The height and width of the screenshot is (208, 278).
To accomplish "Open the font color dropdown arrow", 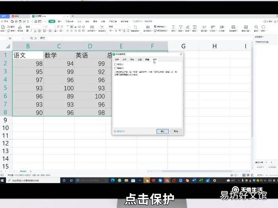I will tap(58, 31).
